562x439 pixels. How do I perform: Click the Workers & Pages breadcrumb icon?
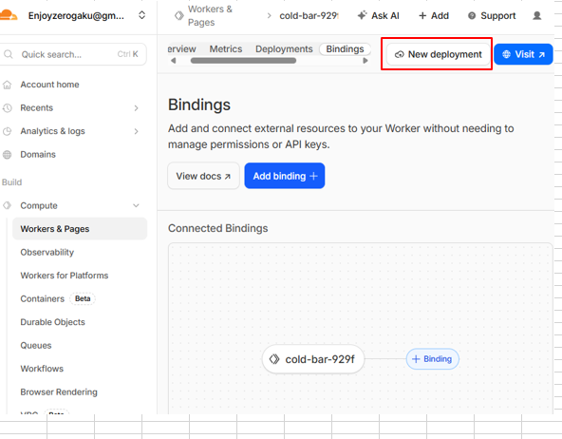(178, 16)
